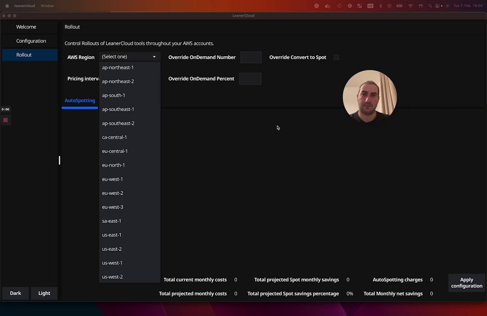This screenshot has width=487, height=316.
Task: Open the Window menu
Action: 47,6
